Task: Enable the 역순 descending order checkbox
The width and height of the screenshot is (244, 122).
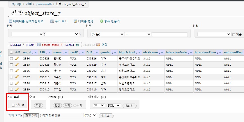Action: [234, 35]
